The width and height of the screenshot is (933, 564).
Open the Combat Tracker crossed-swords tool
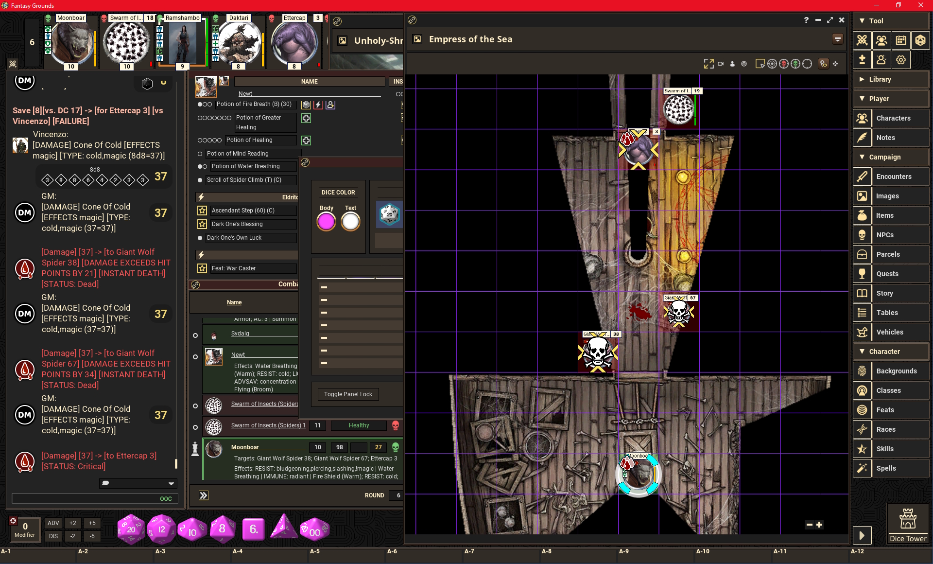click(862, 40)
